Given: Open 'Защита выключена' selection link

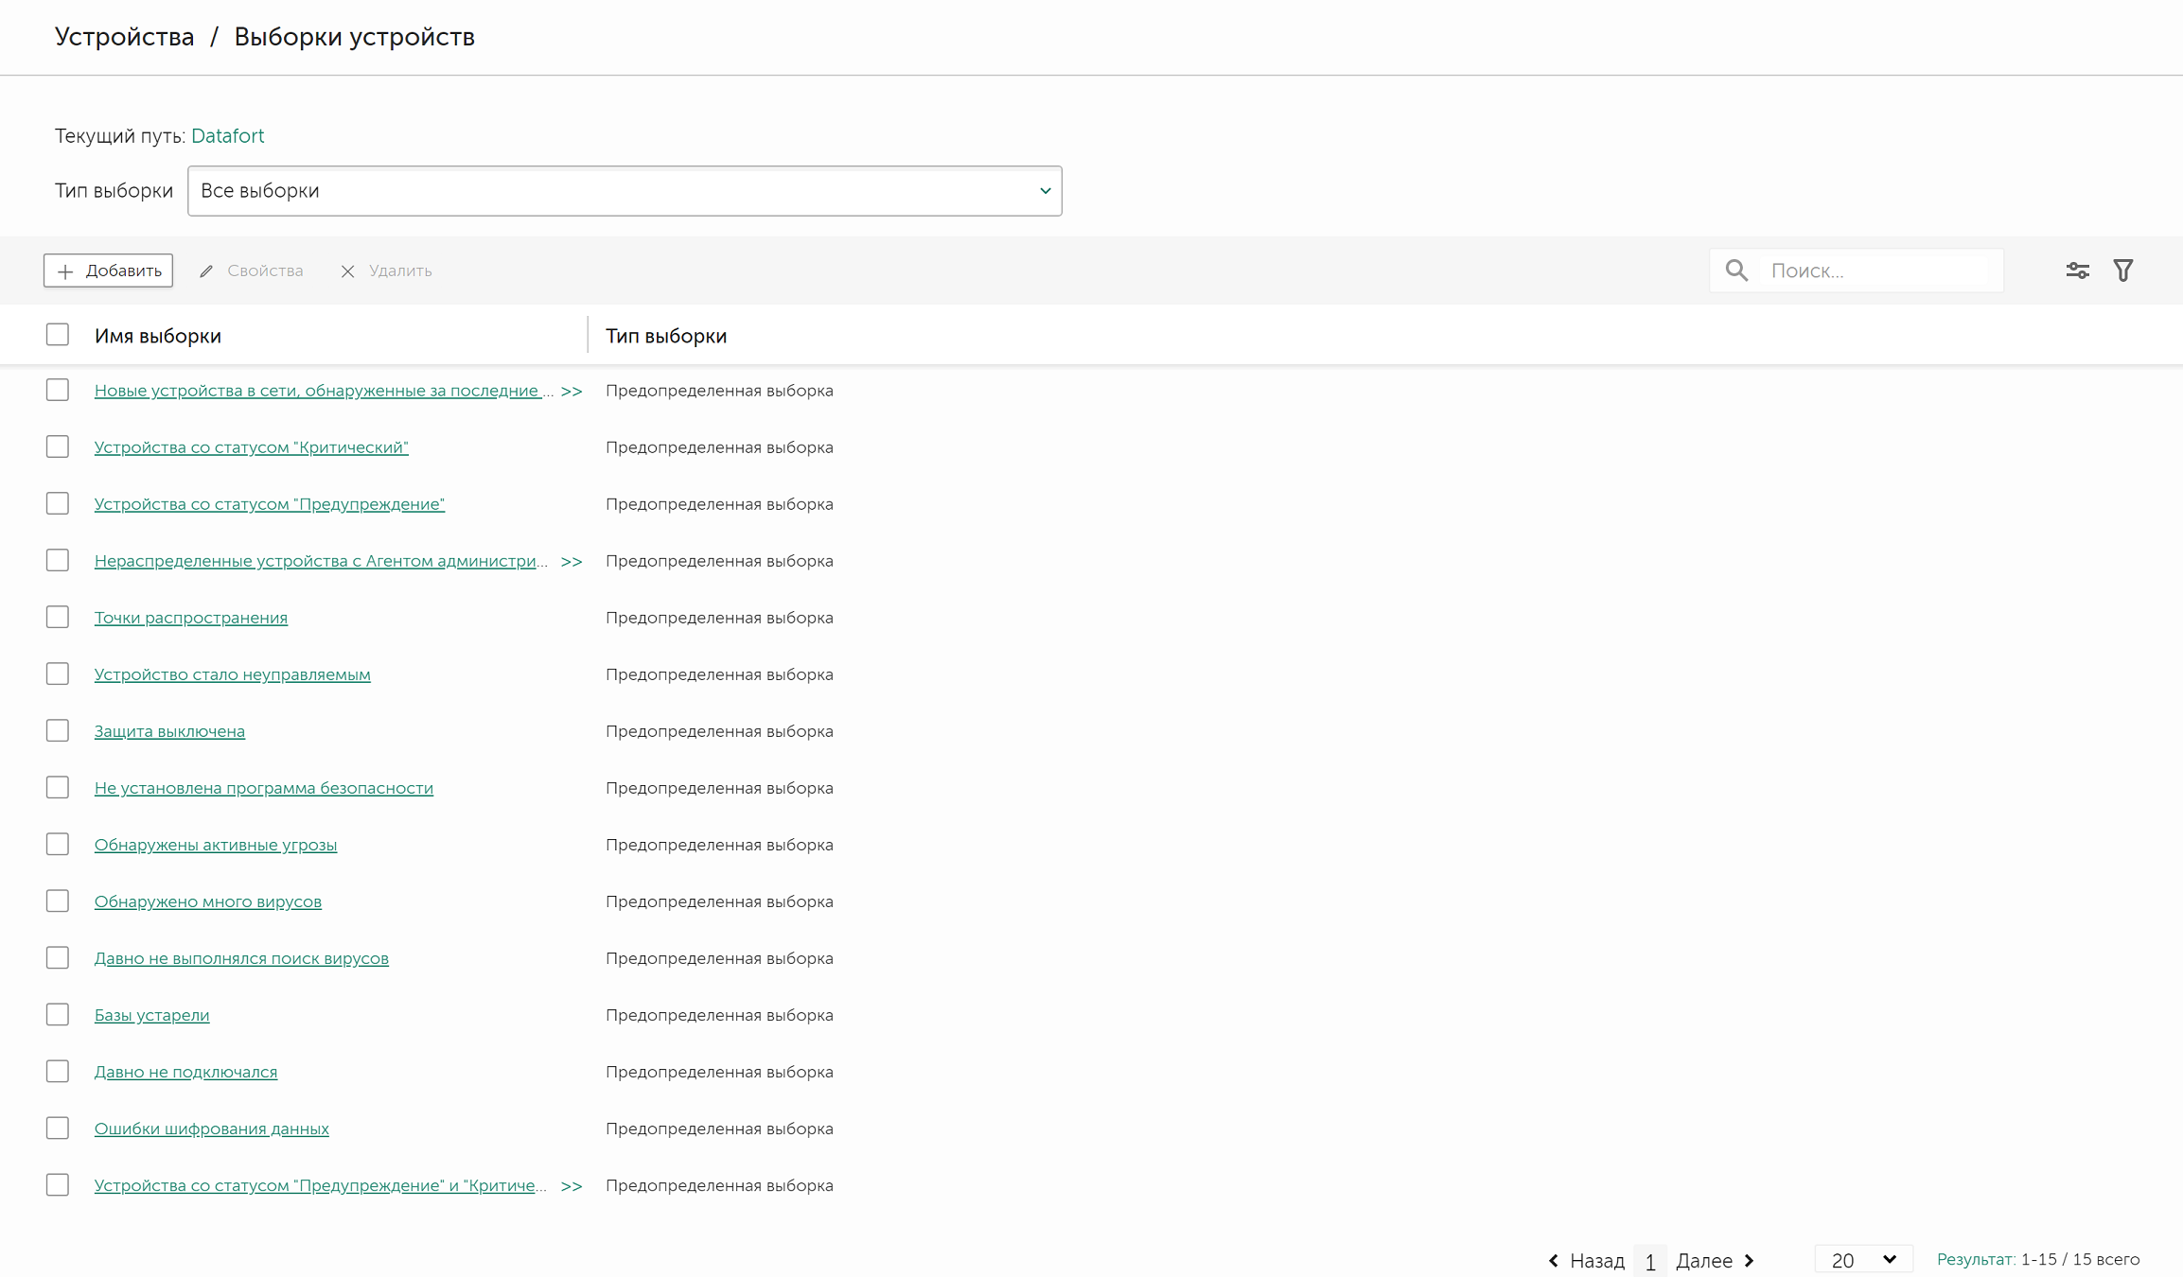Looking at the screenshot, I should 169,731.
